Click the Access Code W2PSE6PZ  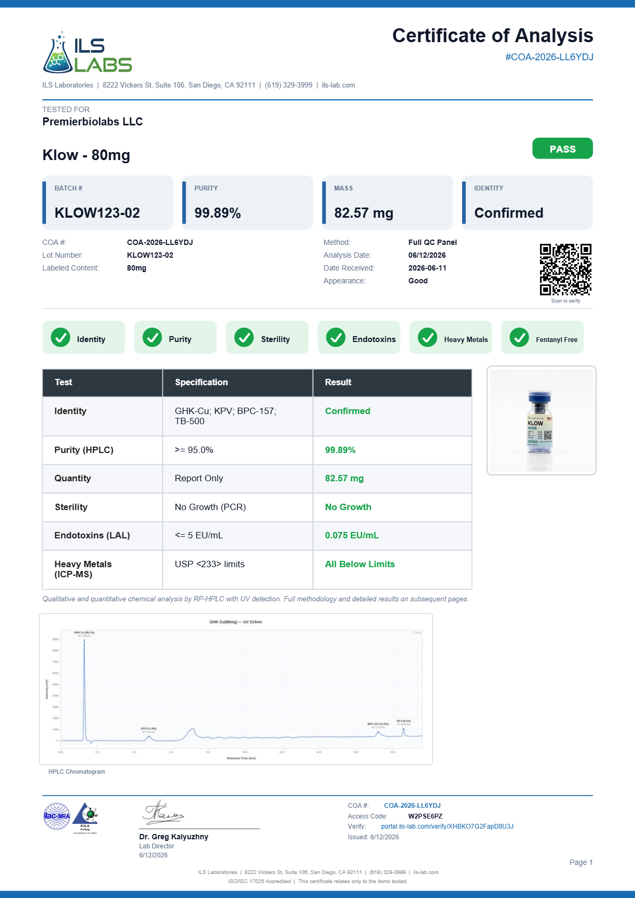click(425, 816)
